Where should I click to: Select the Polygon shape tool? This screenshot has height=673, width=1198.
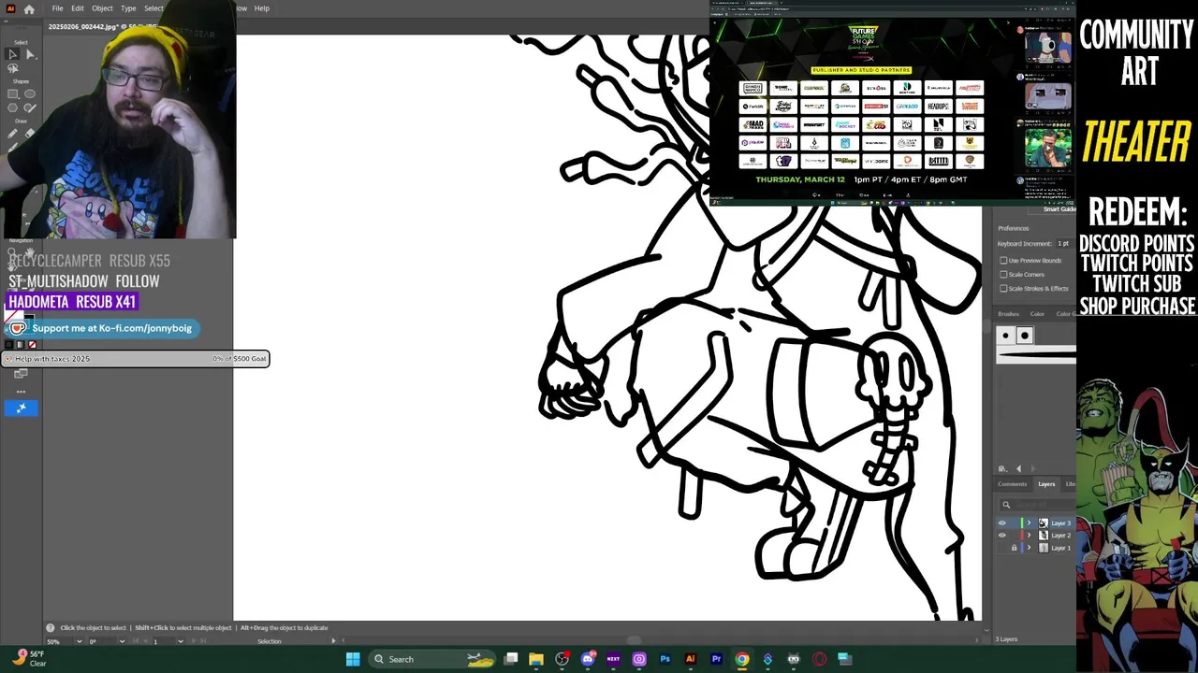[13, 107]
